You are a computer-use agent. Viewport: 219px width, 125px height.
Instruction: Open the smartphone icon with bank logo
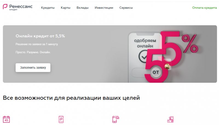61,120
